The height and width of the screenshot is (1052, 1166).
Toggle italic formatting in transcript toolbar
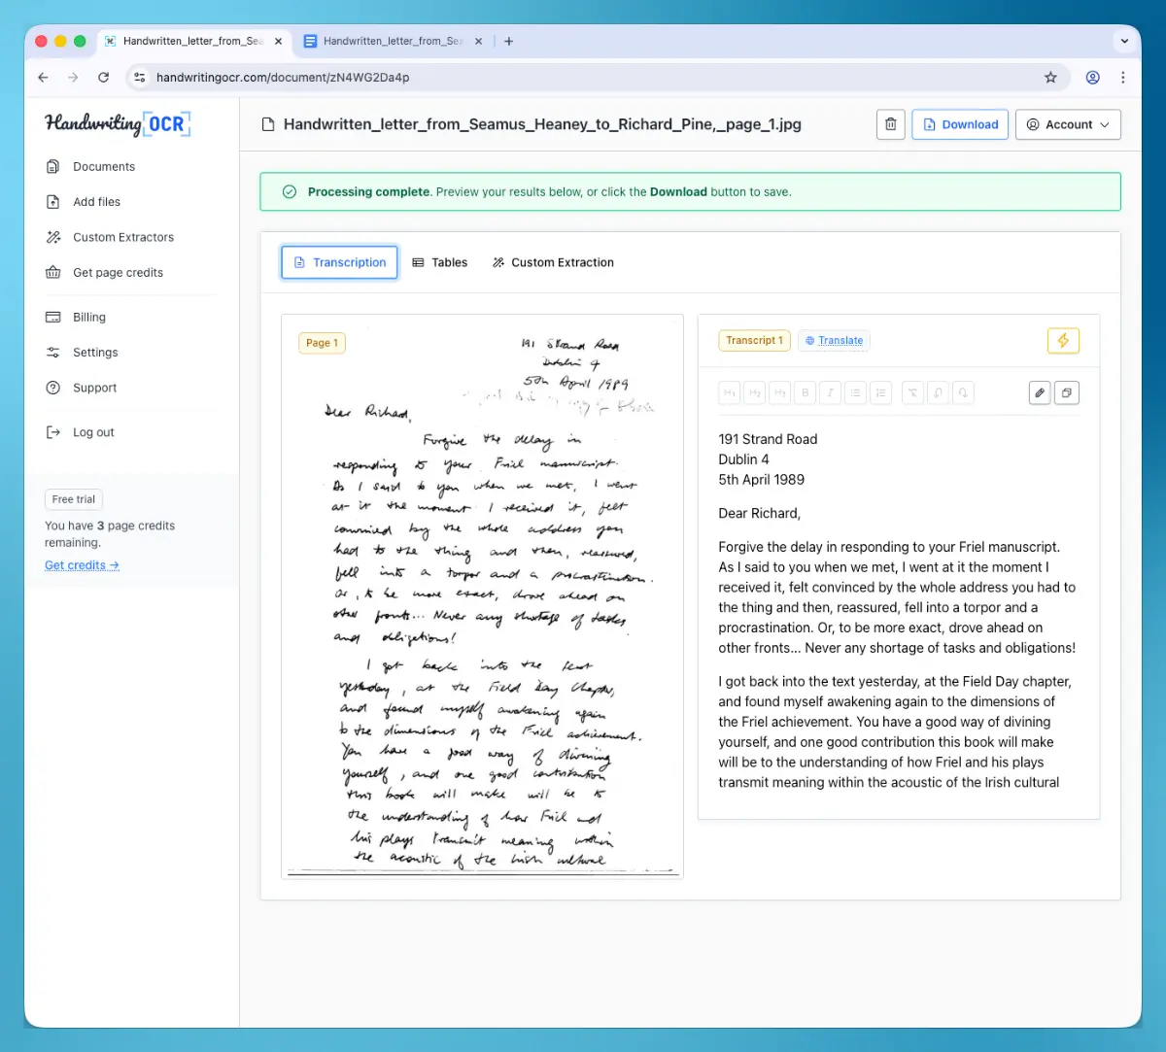click(830, 393)
